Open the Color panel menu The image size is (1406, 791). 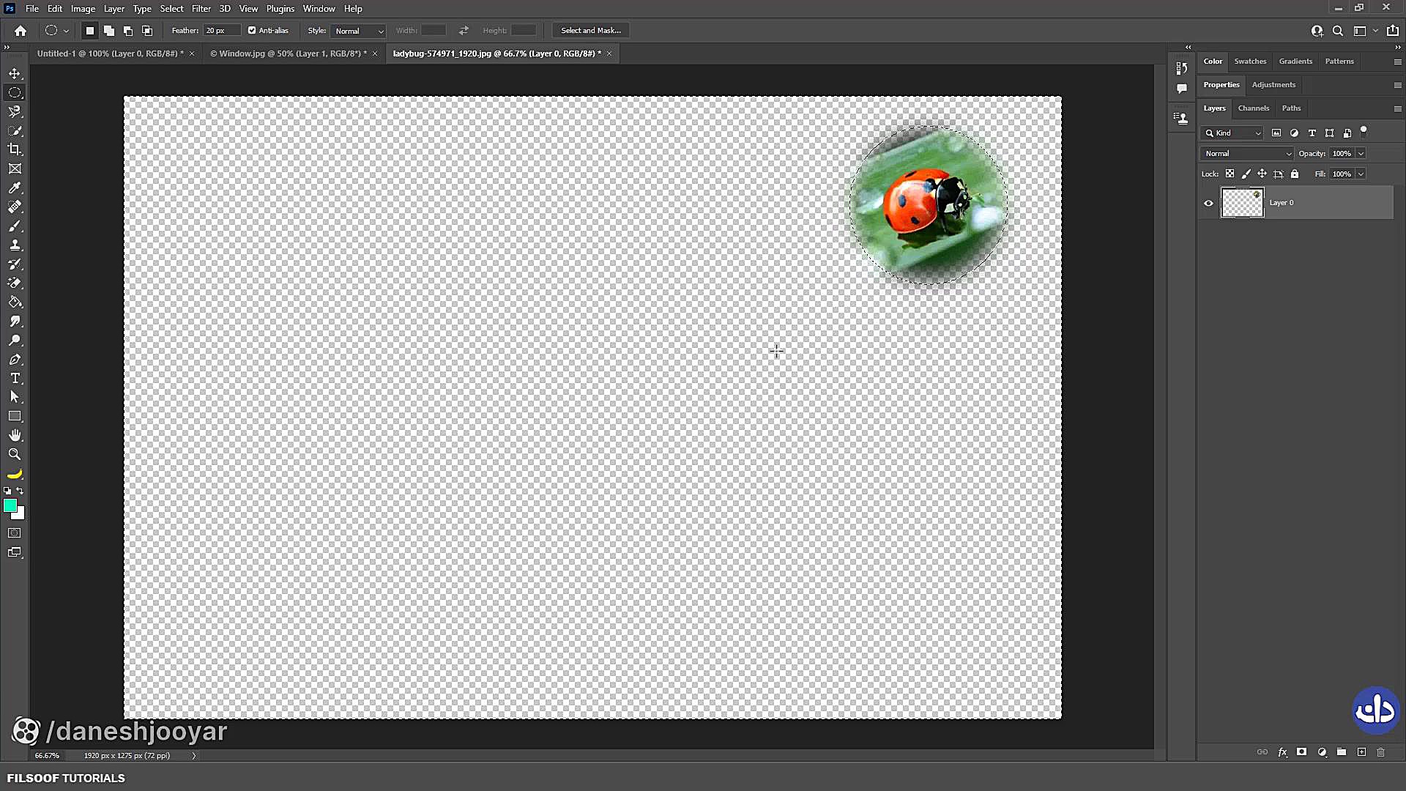coord(1397,62)
